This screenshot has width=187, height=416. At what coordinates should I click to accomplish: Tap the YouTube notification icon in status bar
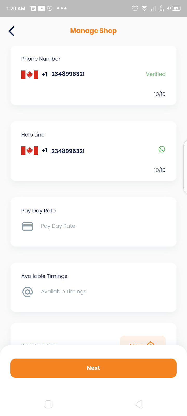(x=42, y=8)
